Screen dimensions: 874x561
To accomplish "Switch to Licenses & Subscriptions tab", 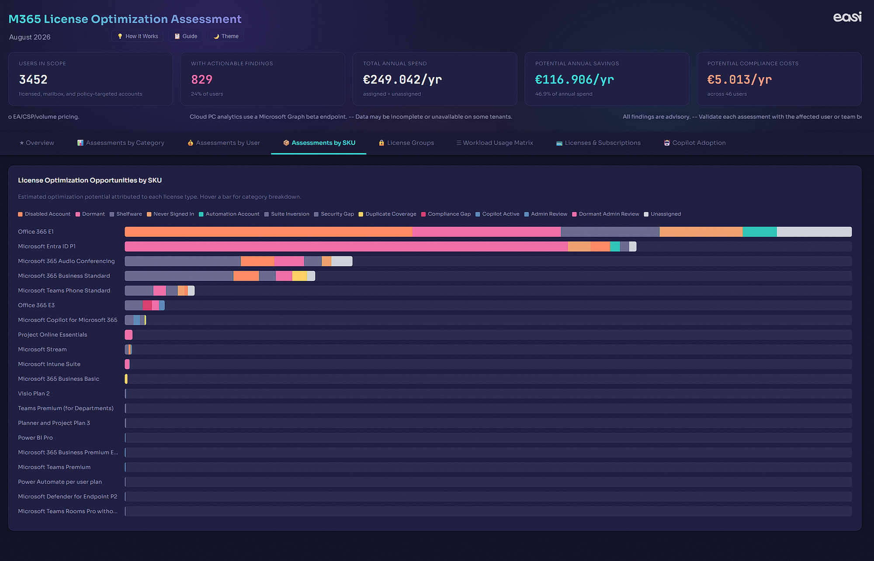I will click(x=598, y=143).
